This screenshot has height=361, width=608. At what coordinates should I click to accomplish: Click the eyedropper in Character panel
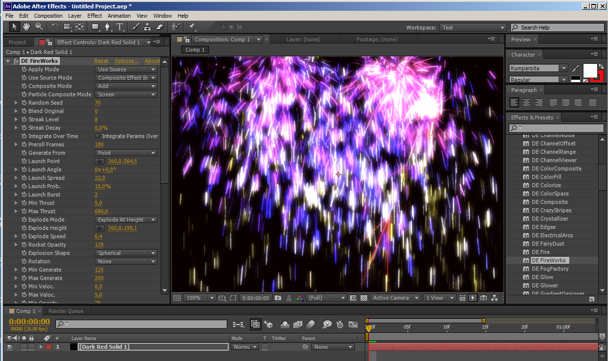575,68
